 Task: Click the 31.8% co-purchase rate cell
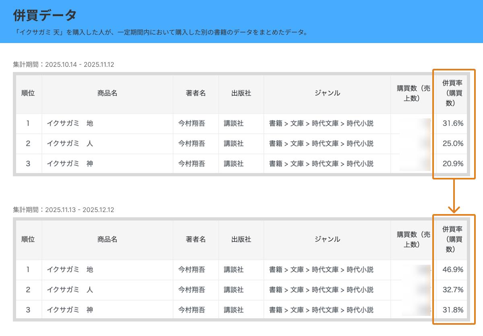point(453,310)
